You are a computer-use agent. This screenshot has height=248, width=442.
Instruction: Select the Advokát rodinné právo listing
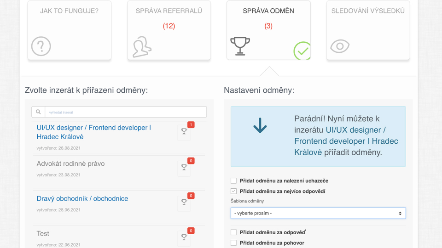tap(71, 163)
